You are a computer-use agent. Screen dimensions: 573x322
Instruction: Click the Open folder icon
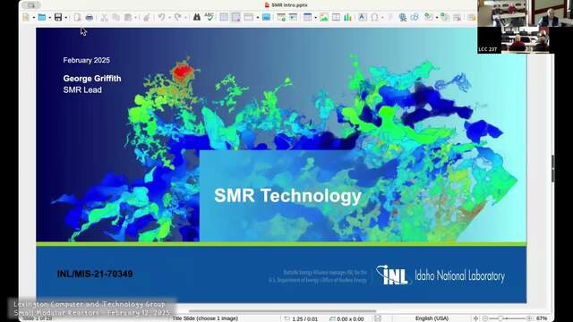coord(42,17)
